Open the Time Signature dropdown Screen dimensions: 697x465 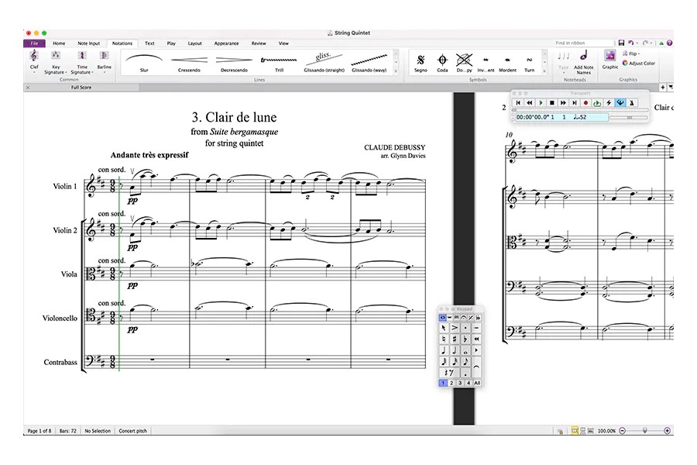point(82,62)
